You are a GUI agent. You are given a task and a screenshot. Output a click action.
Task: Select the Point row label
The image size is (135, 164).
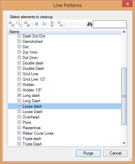point(27,122)
